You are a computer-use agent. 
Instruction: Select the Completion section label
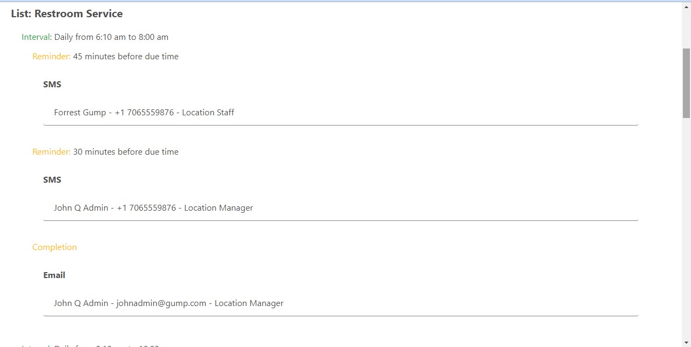(55, 247)
